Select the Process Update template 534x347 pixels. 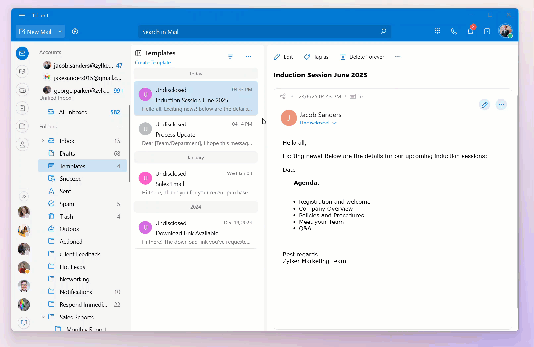click(x=196, y=133)
